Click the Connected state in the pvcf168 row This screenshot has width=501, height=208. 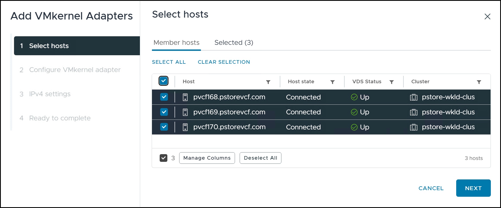click(303, 97)
